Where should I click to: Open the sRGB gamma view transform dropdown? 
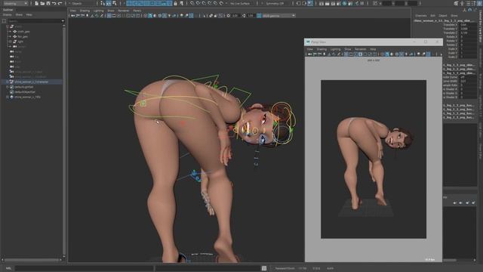click(278, 15)
